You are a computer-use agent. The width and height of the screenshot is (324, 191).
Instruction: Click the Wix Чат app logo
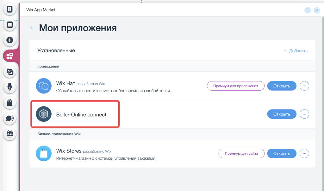pos(44,86)
